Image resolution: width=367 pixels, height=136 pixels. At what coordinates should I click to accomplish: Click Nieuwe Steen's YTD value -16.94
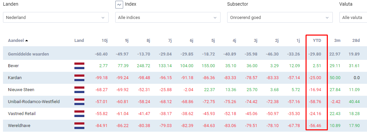click(x=315, y=90)
